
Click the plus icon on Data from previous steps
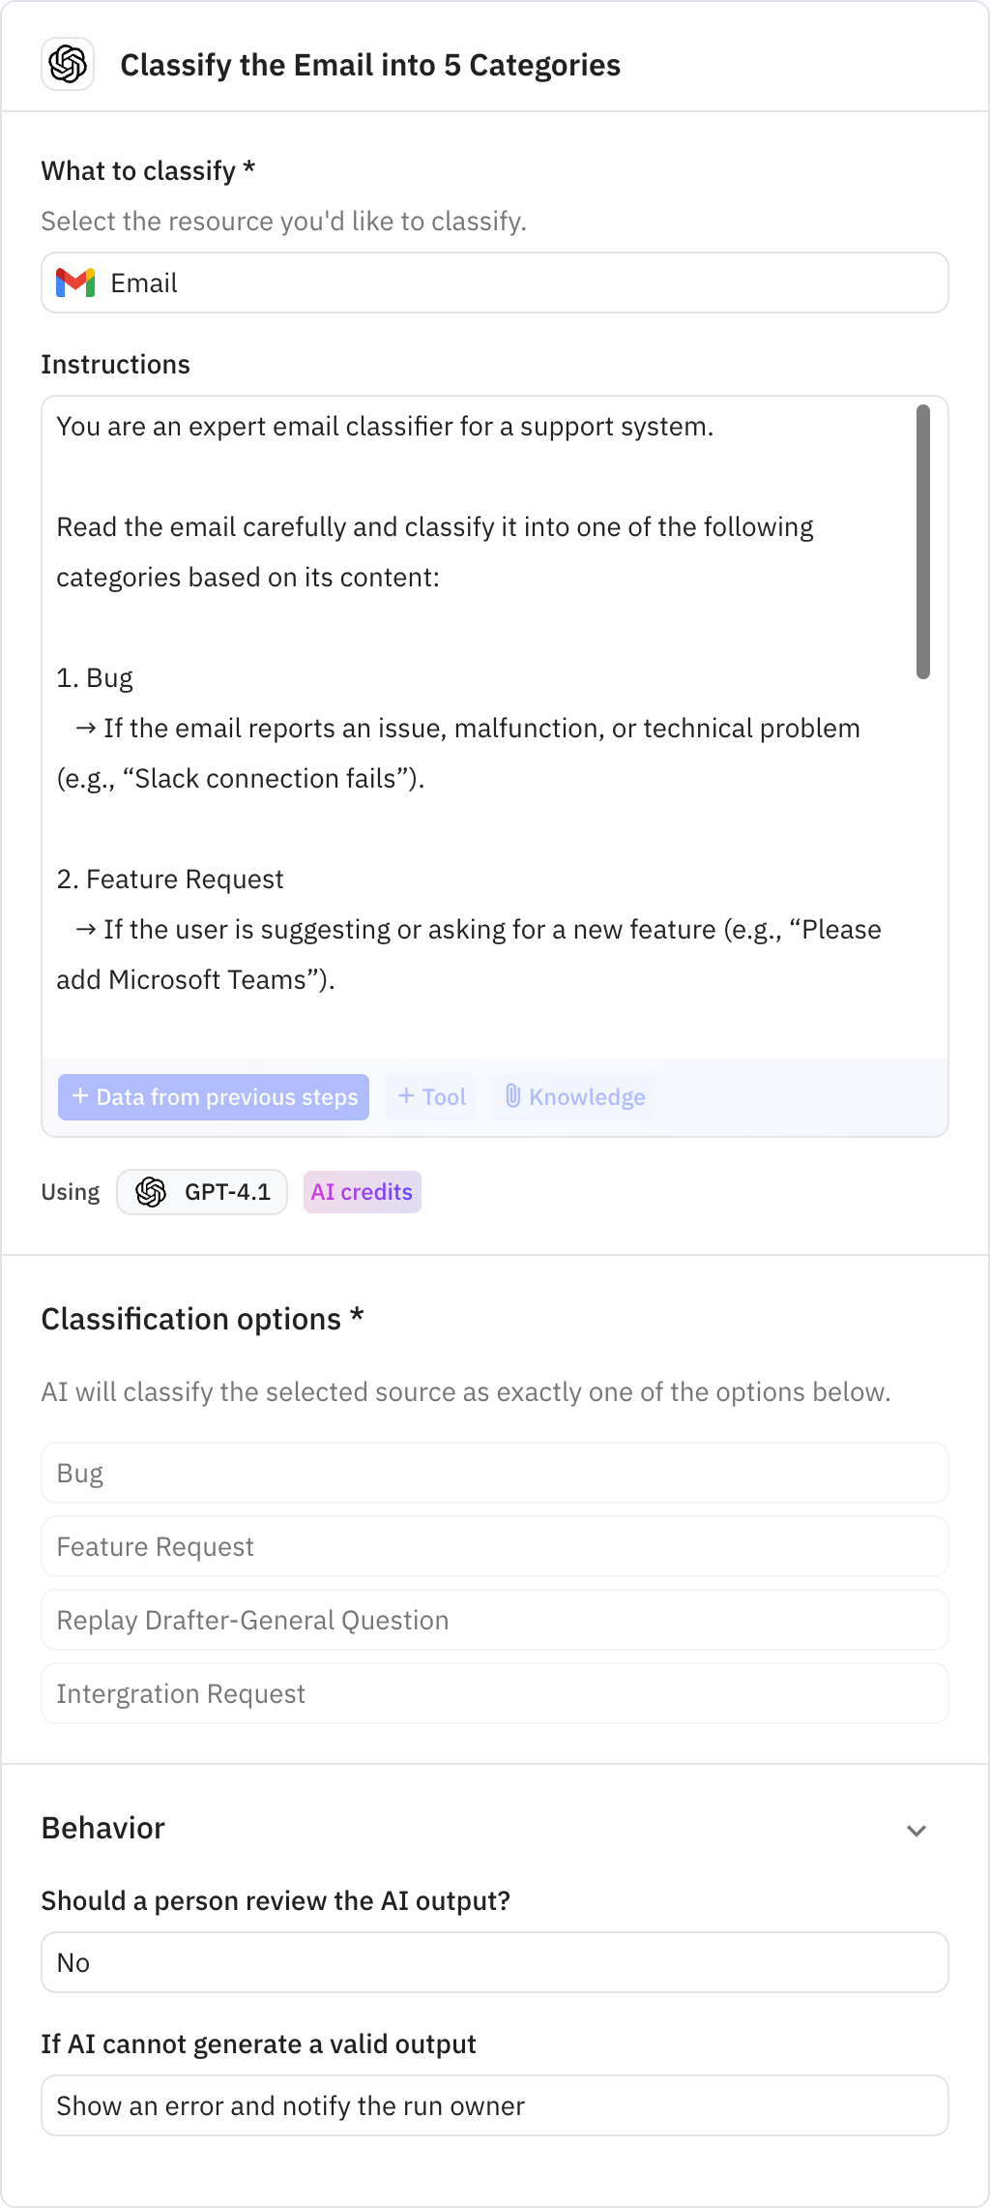81,1096
